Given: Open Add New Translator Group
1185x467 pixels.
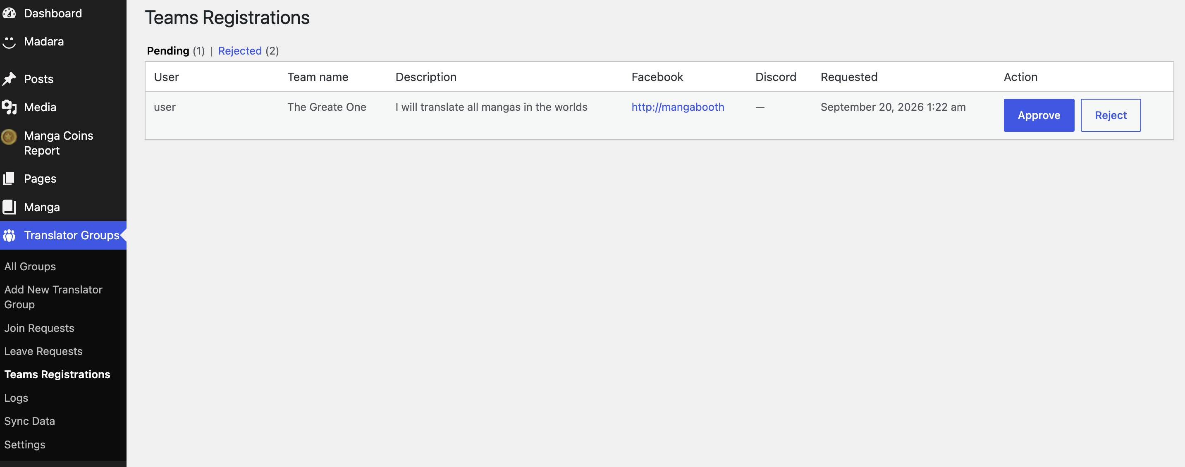Looking at the screenshot, I should (x=53, y=297).
